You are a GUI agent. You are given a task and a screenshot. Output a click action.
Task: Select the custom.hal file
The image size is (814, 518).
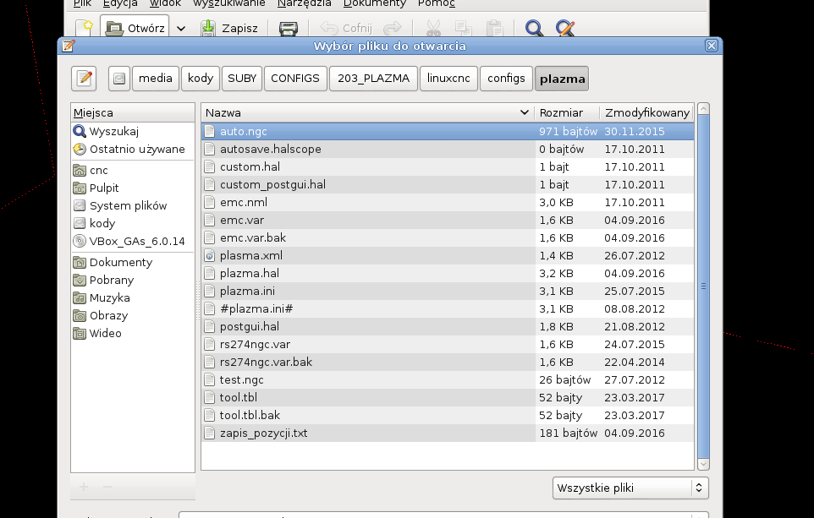pyautogui.click(x=448, y=167)
